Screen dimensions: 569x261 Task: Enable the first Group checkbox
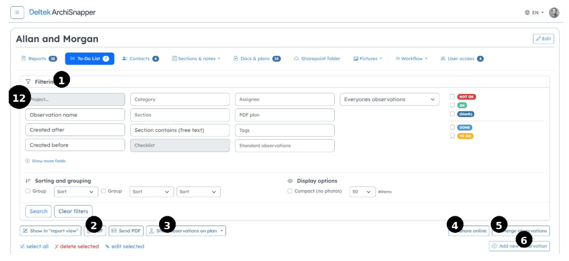(x=28, y=191)
